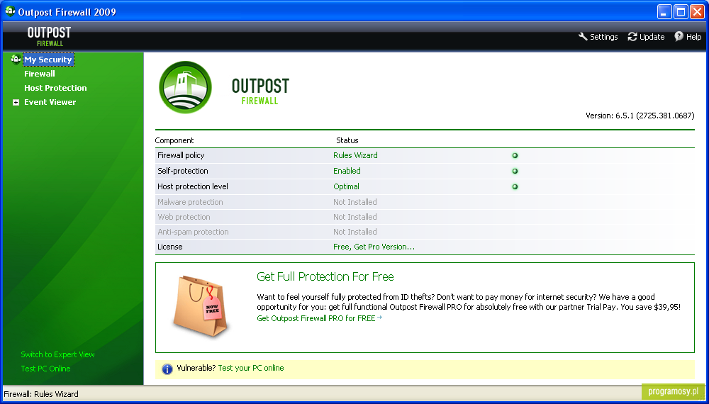The height and width of the screenshot is (404, 709).
Task: Click the License row label
Action: [170, 247]
